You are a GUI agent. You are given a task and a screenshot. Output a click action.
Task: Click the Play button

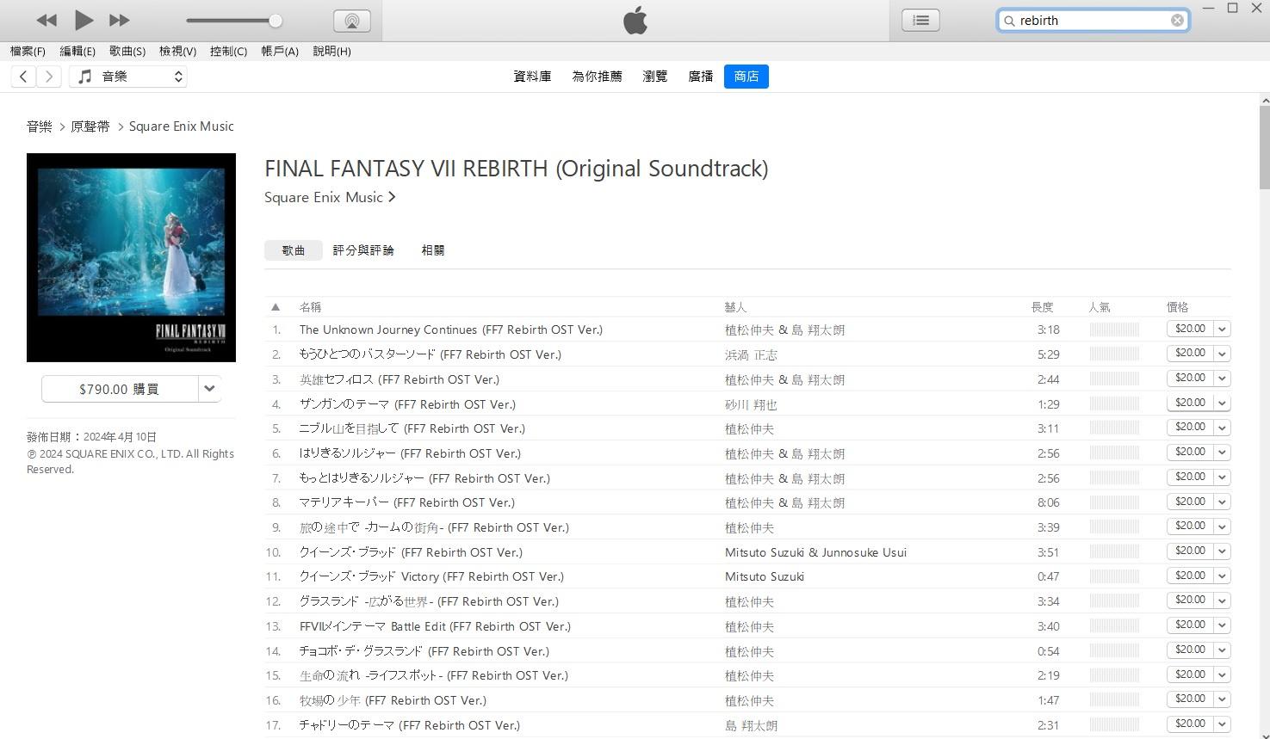[84, 20]
